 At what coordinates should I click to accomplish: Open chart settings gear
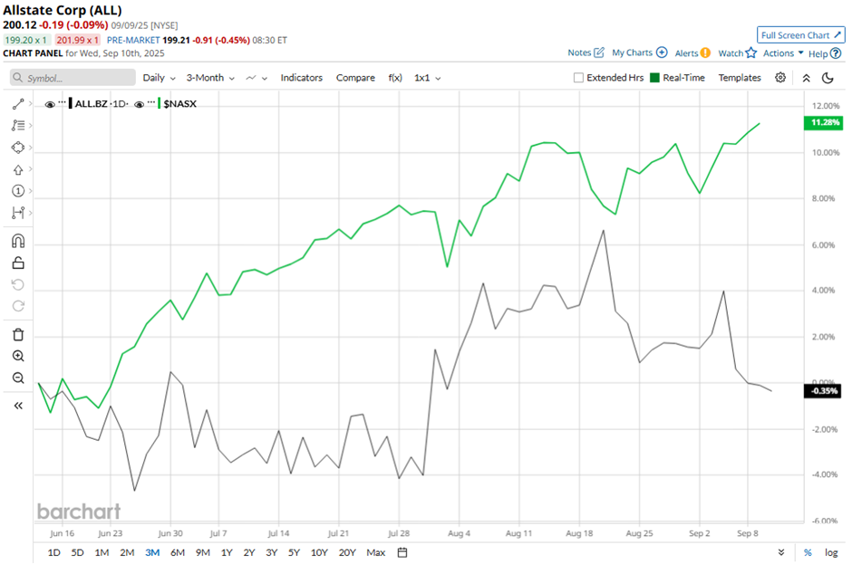[780, 78]
